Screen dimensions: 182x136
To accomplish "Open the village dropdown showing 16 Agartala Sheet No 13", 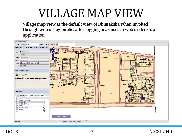I will click(x=34, y=63).
